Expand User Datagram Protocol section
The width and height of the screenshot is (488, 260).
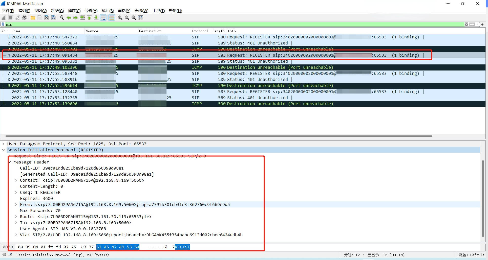coord(3,144)
